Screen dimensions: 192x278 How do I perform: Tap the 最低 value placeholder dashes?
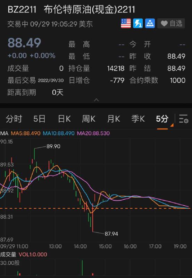pyautogui.click(x=122, y=57)
